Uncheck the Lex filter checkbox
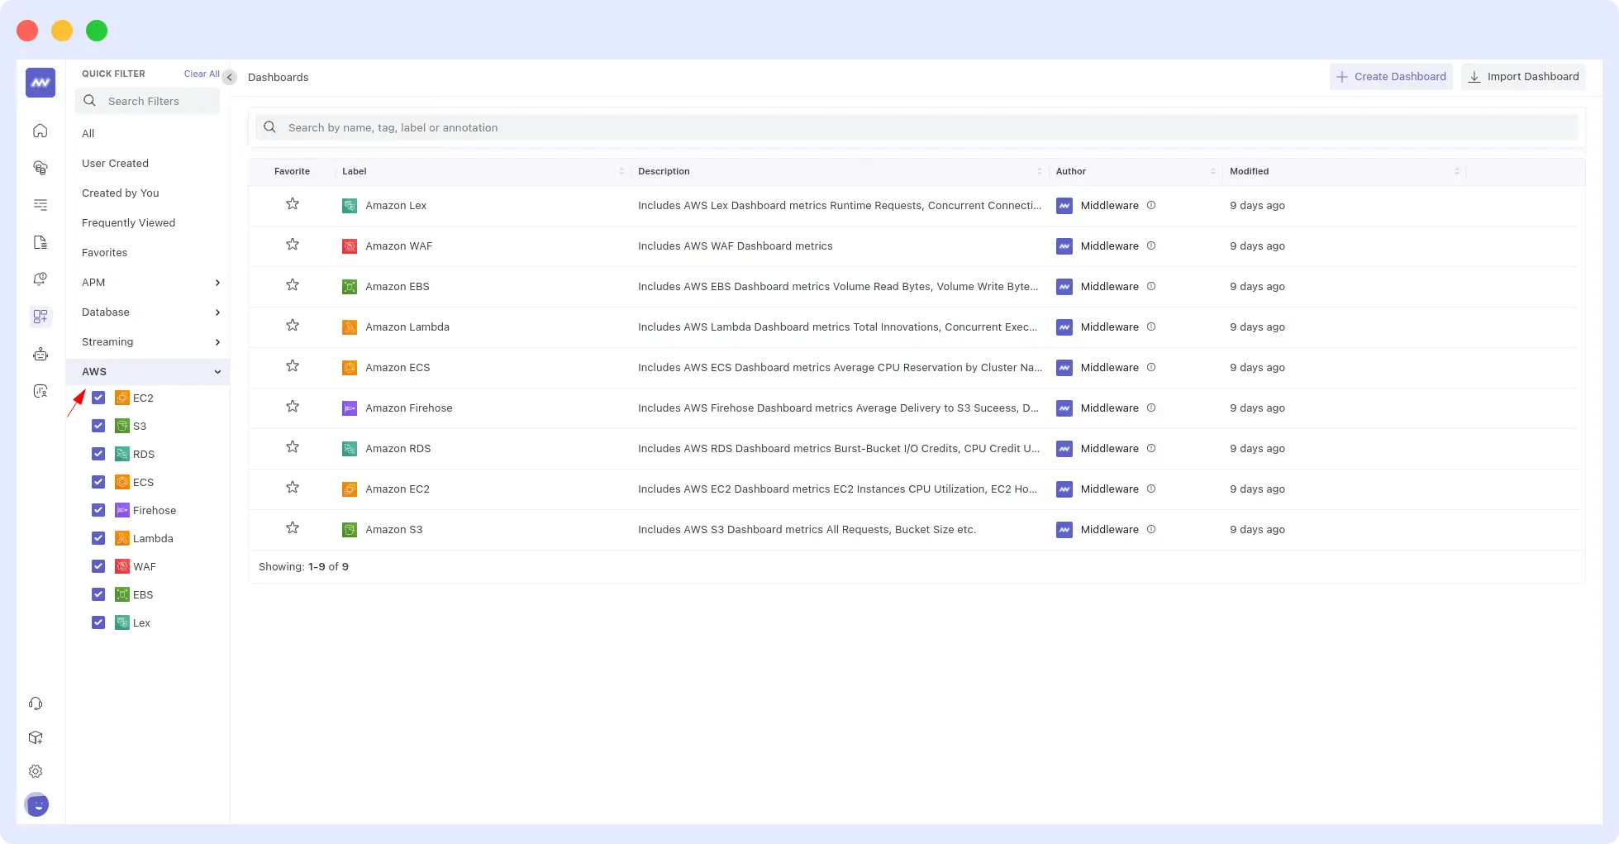The height and width of the screenshot is (844, 1619). coord(98,622)
